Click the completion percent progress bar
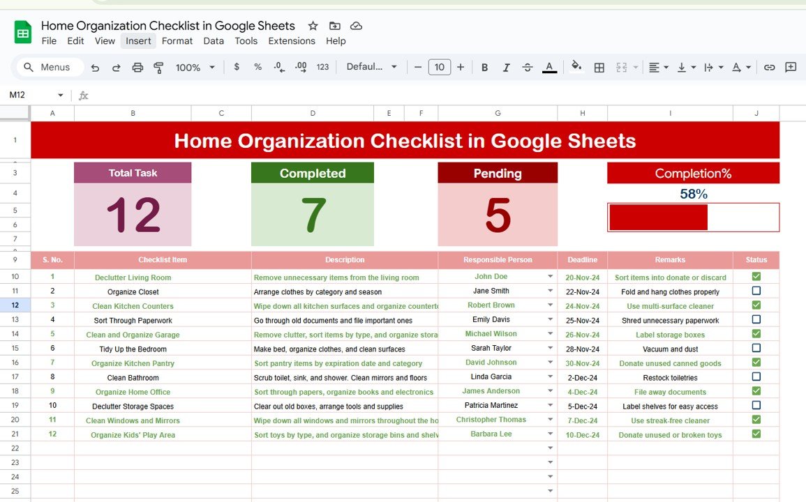Image resolution: width=806 pixels, height=502 pixels. tap(693, 218)
